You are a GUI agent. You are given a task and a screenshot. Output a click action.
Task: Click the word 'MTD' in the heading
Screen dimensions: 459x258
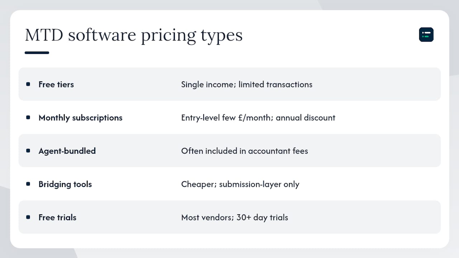[x=44, y=35]
